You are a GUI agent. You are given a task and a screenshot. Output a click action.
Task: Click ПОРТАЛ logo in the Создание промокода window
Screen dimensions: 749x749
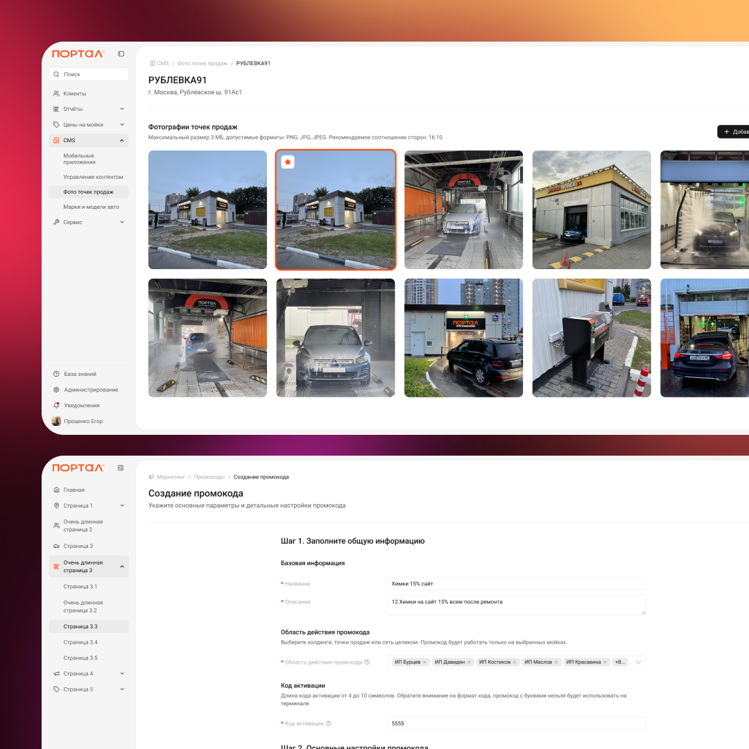(78, 467)
